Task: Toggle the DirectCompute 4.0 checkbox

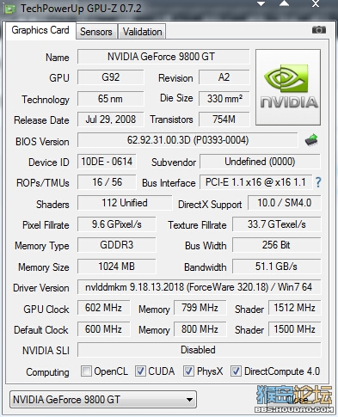Action: click(x=236, y=371)
